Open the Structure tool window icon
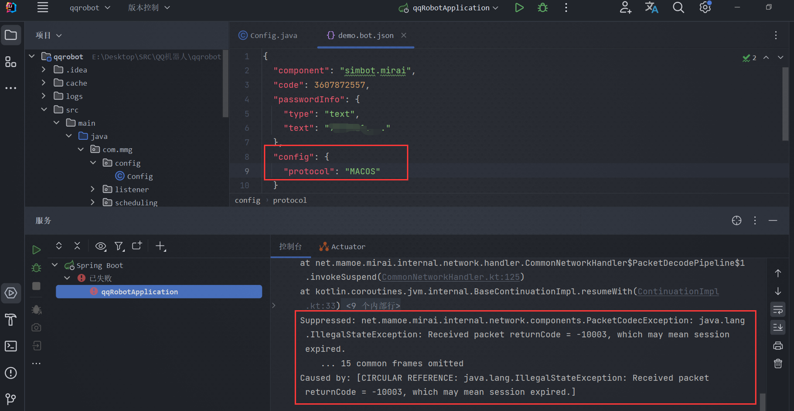The width and height of the screenshot is (794, 411). pos(11,62)
